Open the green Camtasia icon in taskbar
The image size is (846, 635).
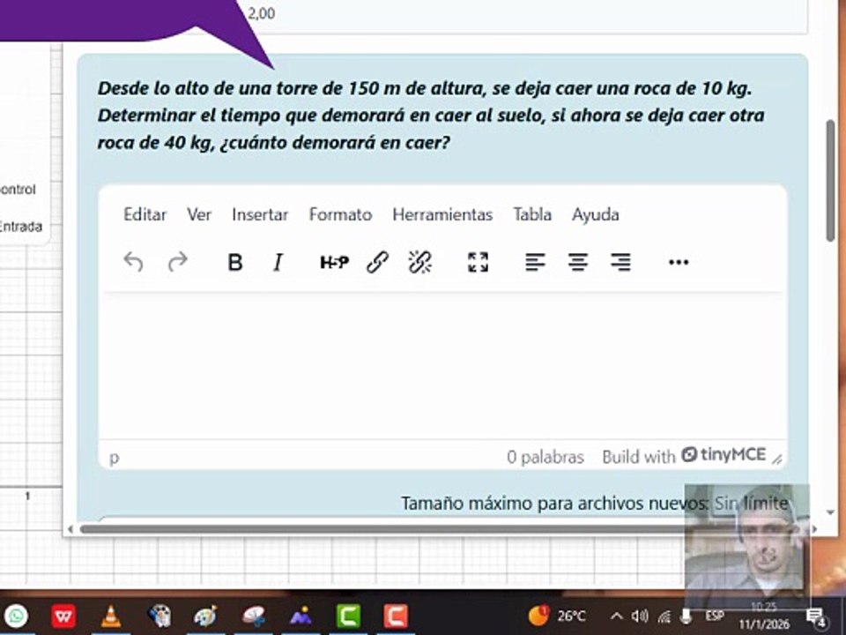[349, 616]
